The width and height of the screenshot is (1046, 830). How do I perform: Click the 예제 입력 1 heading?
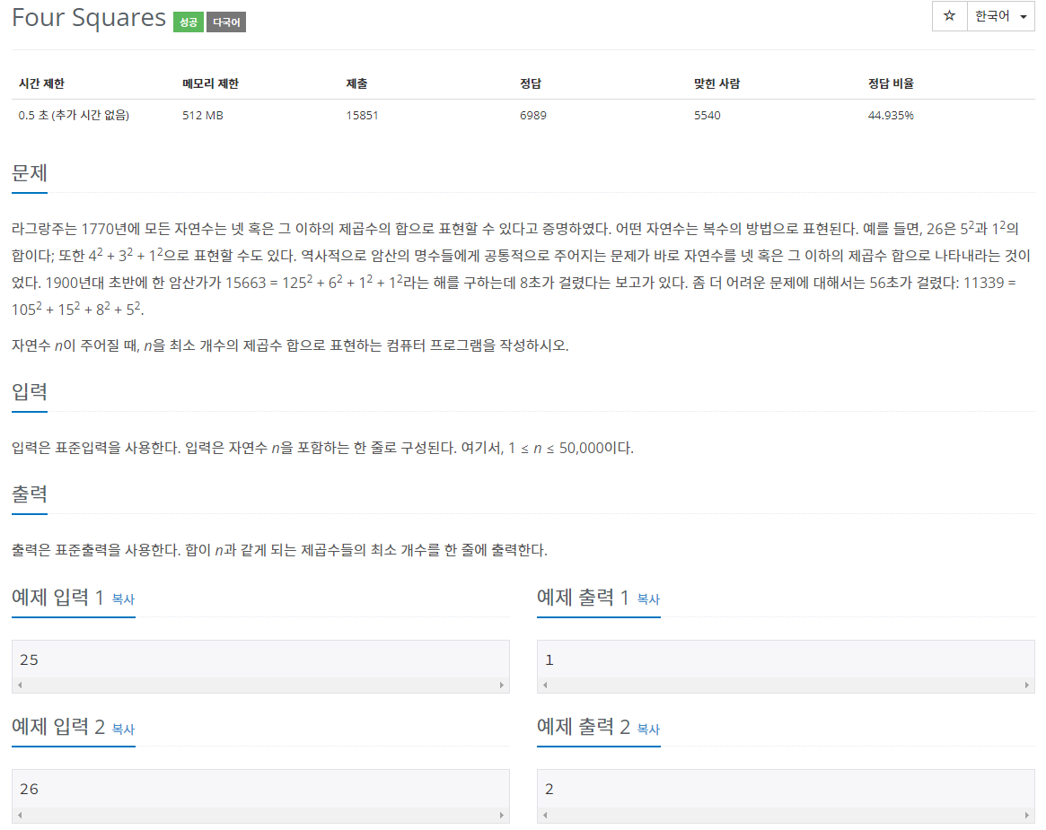pyautogui.click(x=57, y=598)
